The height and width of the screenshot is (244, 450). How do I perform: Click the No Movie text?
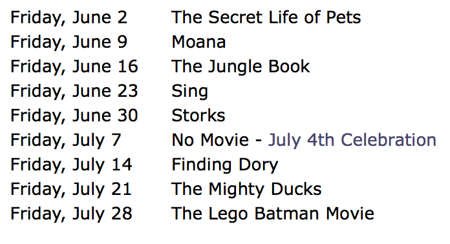point(210,140)
